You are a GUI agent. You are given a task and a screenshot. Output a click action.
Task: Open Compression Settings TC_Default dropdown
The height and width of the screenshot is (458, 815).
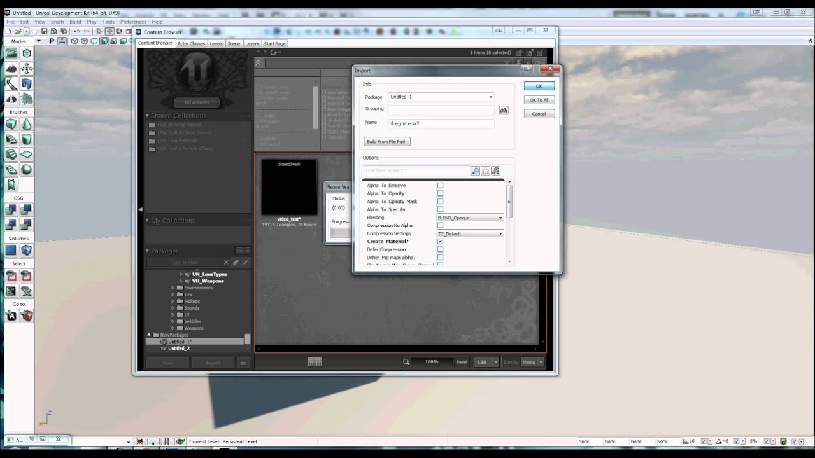tap(471, 233)
